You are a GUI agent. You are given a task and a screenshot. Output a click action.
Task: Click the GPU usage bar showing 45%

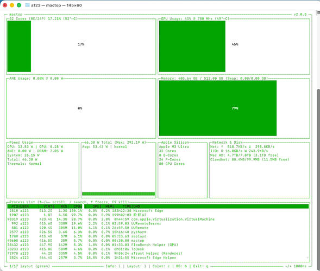pos(192,46)
